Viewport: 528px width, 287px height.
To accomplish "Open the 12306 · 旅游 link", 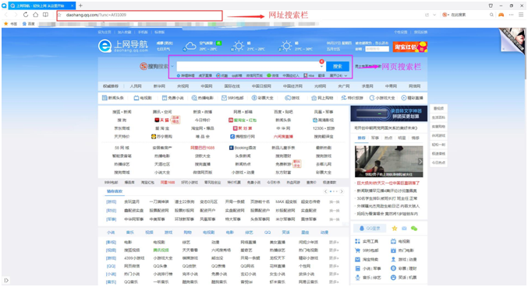I will tap(323, 128).
